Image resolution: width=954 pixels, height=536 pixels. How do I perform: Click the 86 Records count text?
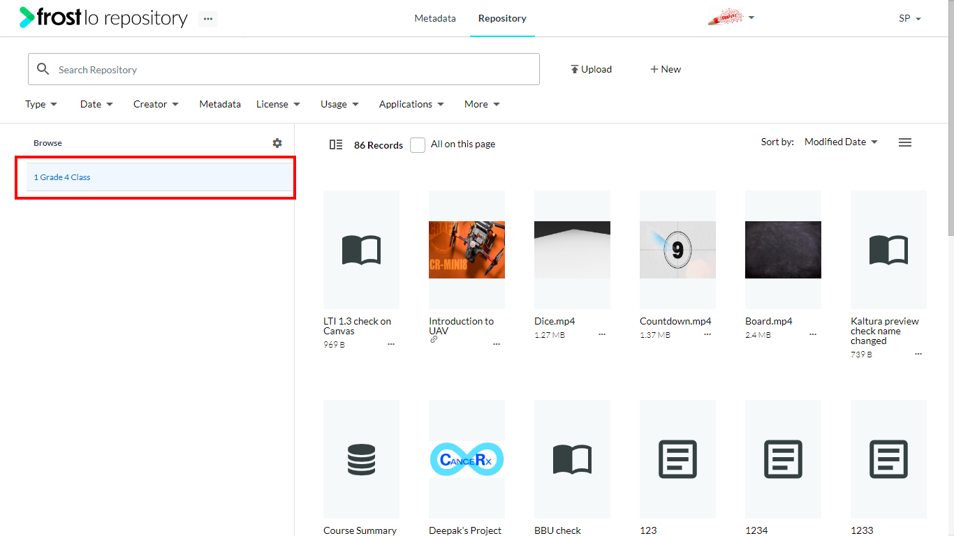tap(379, 145)
